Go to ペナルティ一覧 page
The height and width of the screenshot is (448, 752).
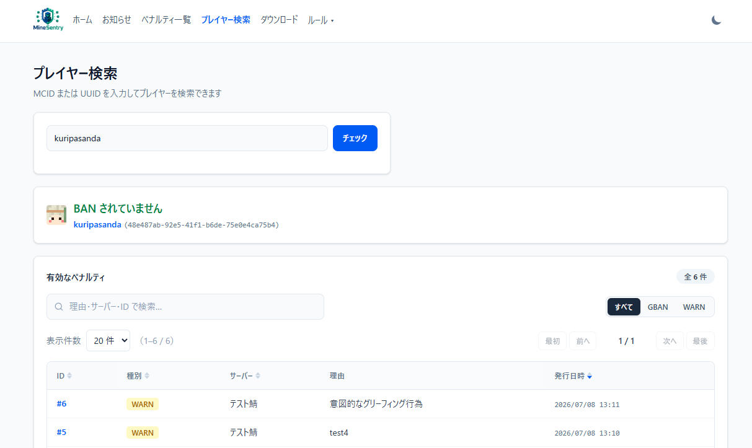[x=166, y=20]
